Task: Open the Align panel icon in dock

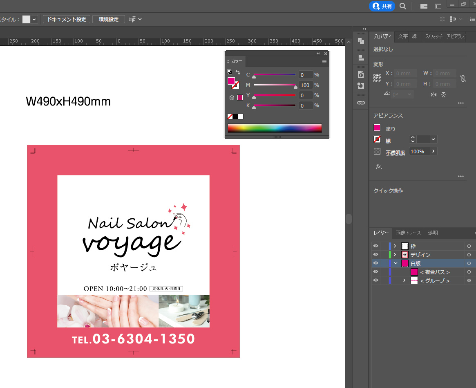Action: [361, 58]
